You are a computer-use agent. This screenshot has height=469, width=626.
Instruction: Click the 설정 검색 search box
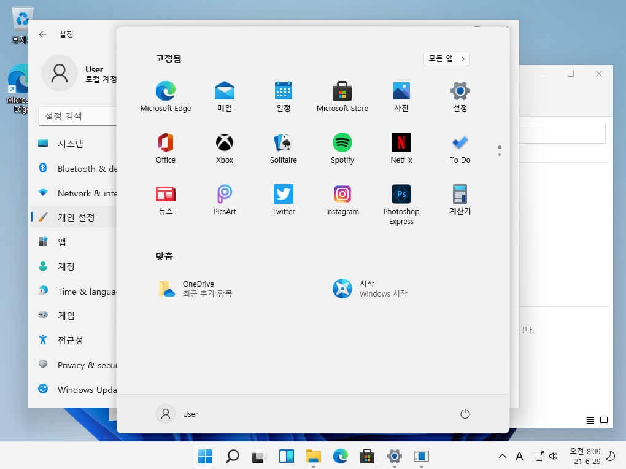[78, 116]
